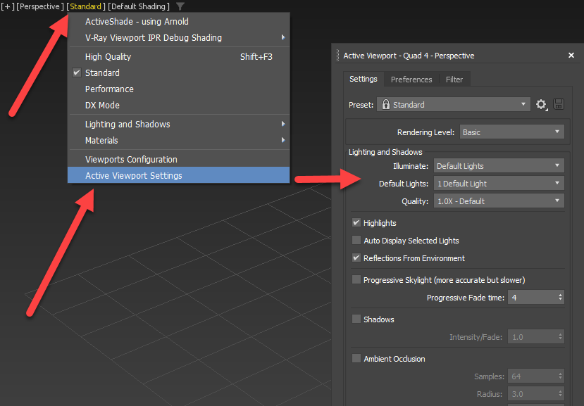Click the filter funnel icon in viewport header
The height and width of the screenshot is (406, 584).
click(x=180, y=6)
